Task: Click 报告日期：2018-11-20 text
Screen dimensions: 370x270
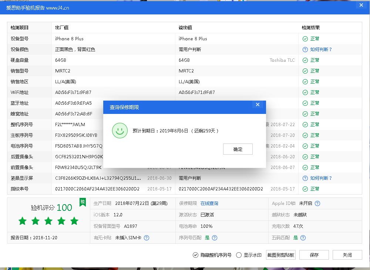Action: [34, 238]
